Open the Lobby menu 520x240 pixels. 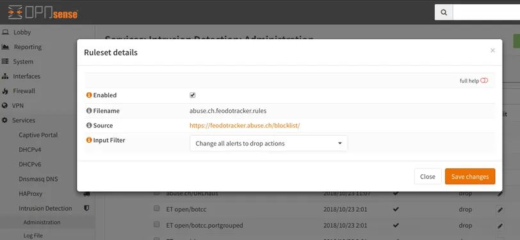point(22,32)
